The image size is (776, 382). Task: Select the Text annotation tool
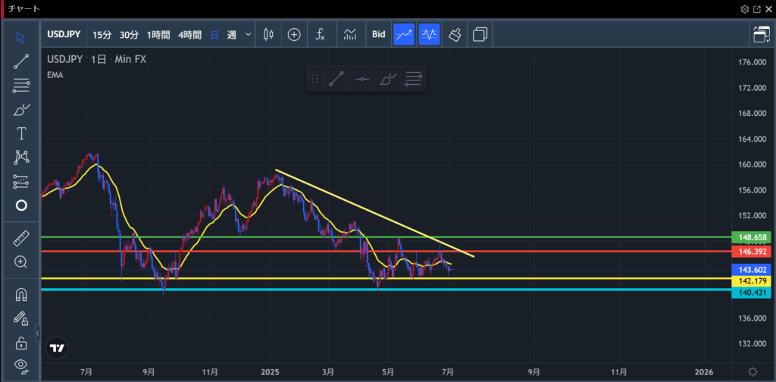pyautogui.click(x=20, y=133)
